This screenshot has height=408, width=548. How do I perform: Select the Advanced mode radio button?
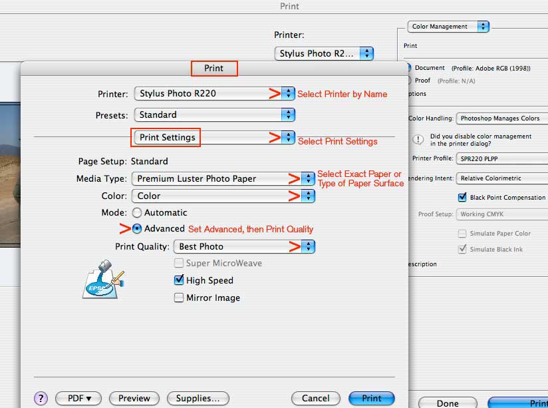137,228
